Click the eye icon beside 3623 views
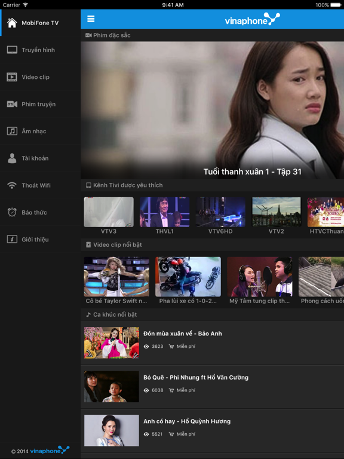Screen dimensions: 344x459 point(146,347)
